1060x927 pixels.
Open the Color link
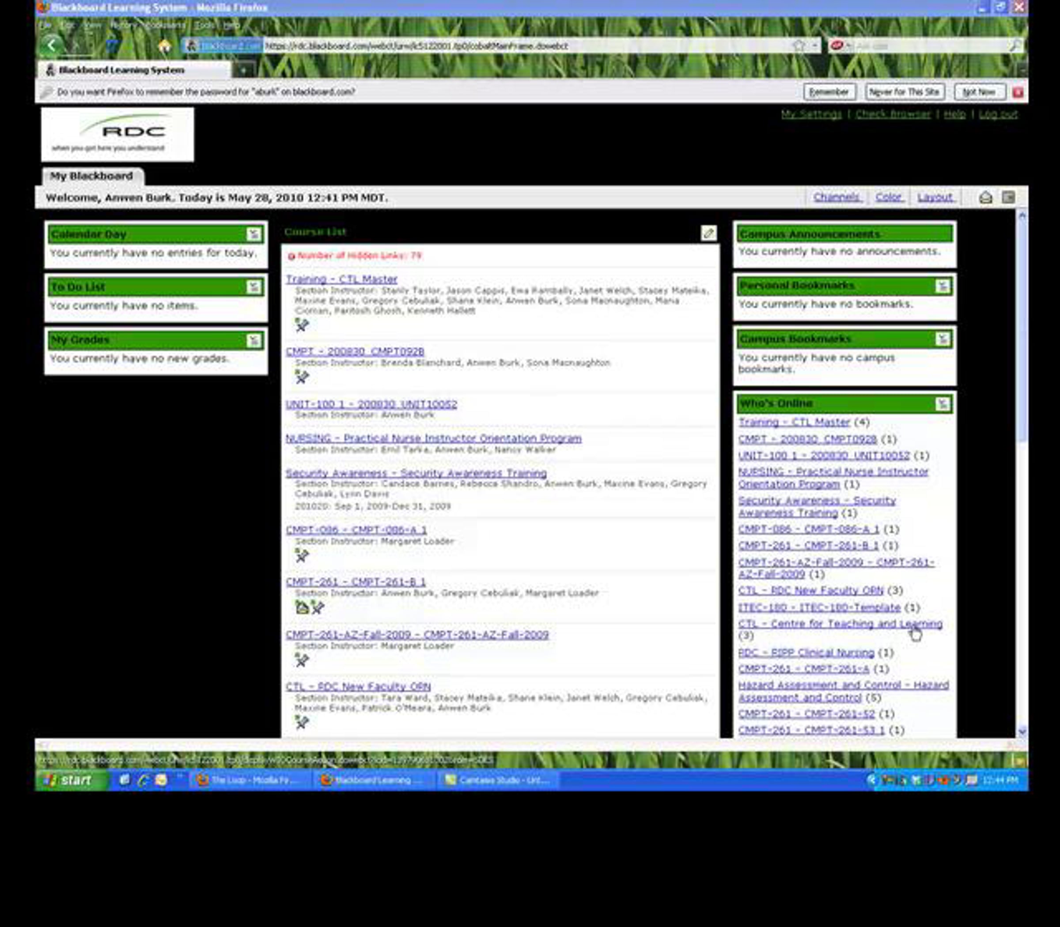point(889,197)
